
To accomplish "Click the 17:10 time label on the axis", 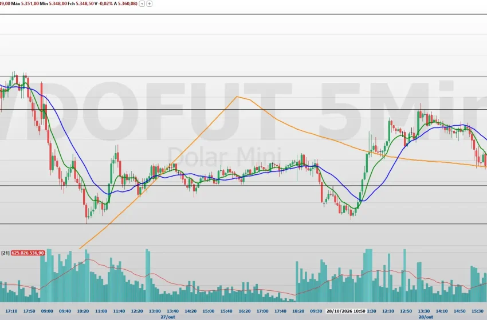I will pos(11,311).
